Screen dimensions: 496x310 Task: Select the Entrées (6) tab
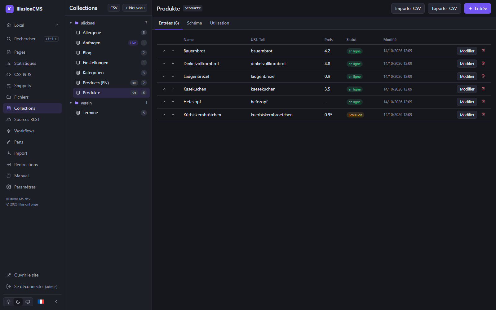169,23
